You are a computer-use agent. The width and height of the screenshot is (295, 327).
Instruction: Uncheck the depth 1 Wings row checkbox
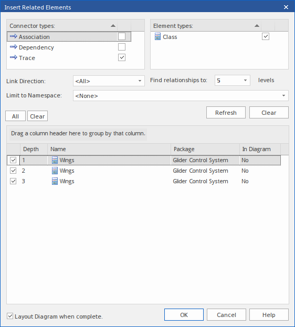(x=13, y=160)
